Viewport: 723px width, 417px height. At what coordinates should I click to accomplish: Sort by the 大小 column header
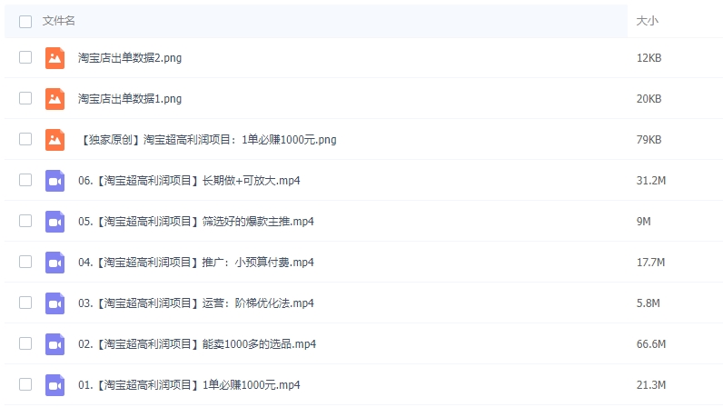pyautogui.click(x=648, y=21)
